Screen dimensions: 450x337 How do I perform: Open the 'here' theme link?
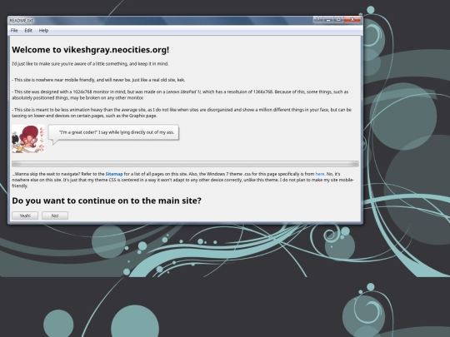tap(320, 174)
